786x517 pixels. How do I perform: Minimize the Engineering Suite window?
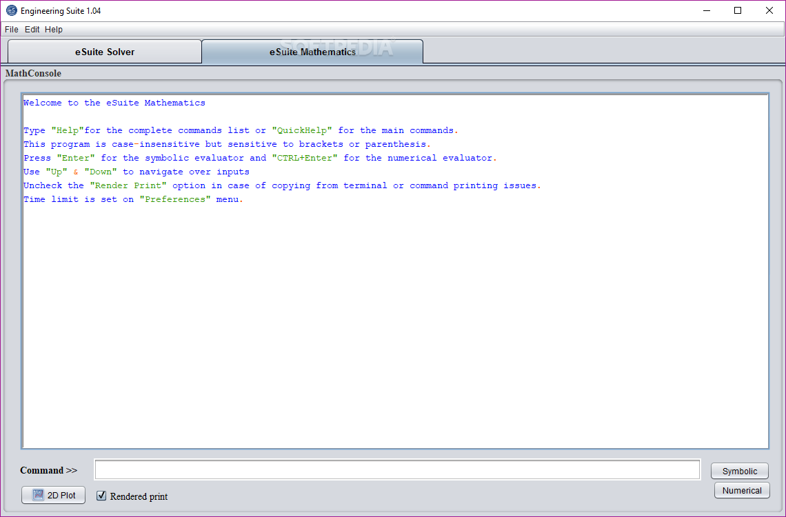707,10
